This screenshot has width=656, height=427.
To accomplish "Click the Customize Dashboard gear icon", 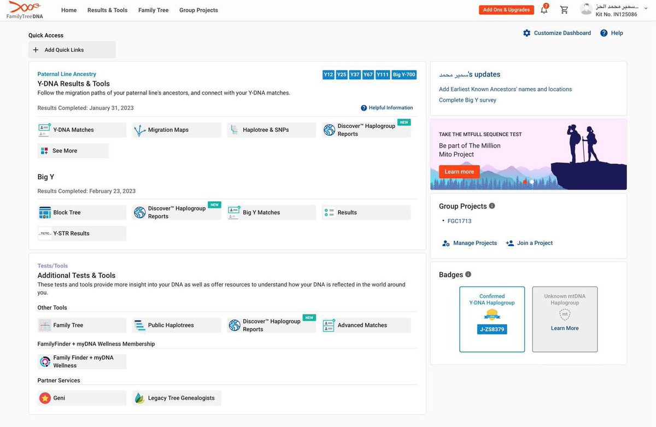I will click(526, 33).
